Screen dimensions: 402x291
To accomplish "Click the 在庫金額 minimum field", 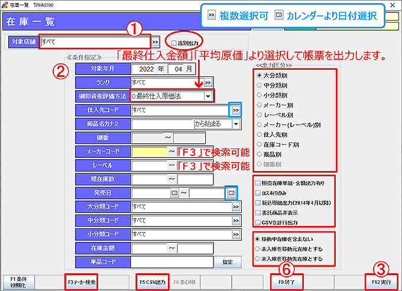I will click(x=149, y=248).
